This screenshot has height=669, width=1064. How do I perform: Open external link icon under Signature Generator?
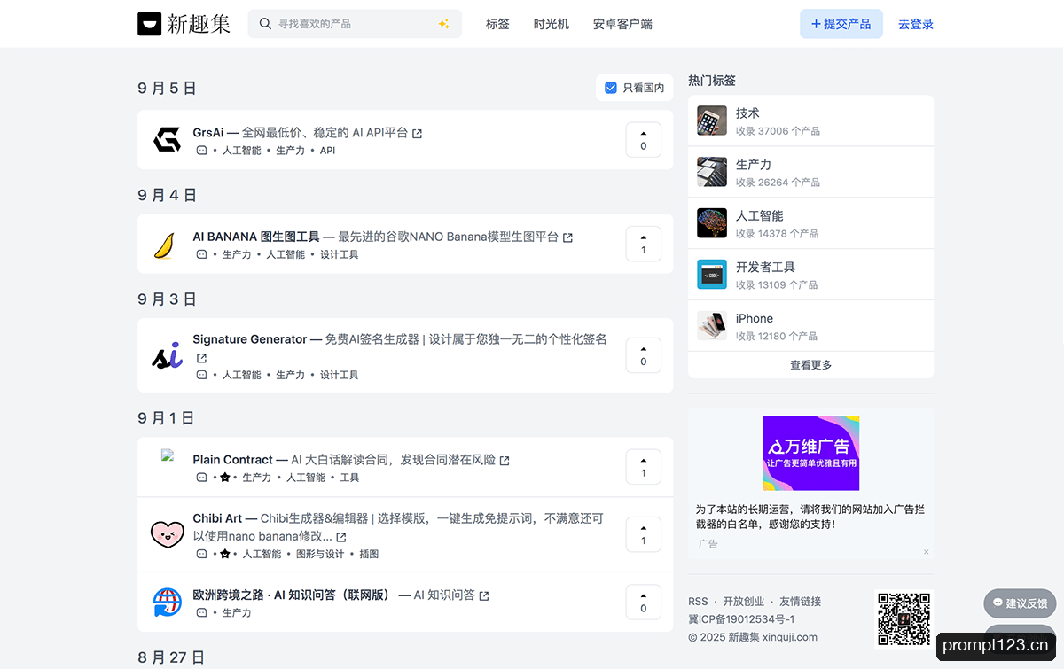pyautogui.click(x=201, y=358)
